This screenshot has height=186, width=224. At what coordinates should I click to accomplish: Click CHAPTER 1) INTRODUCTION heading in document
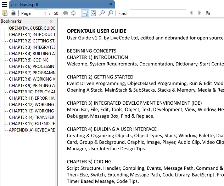click(x=97, y=57)
